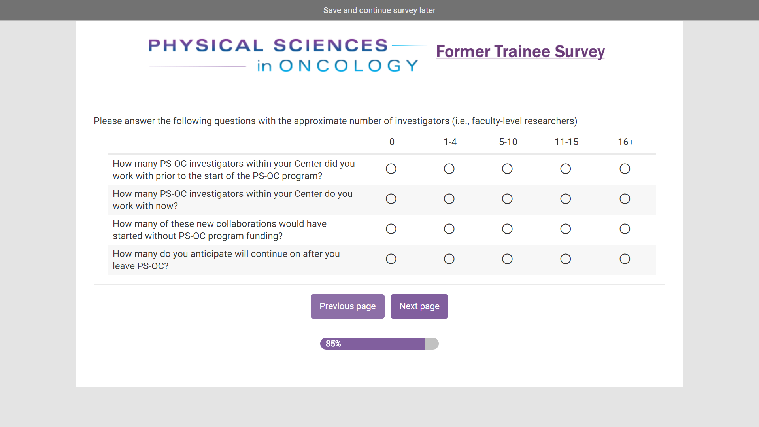Select 0 for investigators worked with prior
Screen dimensions: 759x427
point(391,169)
